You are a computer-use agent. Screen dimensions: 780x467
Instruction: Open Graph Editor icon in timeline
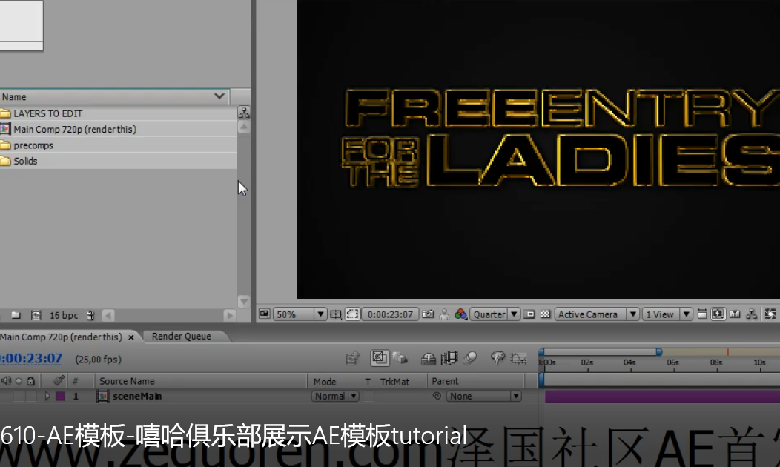(x=519, y=358)
